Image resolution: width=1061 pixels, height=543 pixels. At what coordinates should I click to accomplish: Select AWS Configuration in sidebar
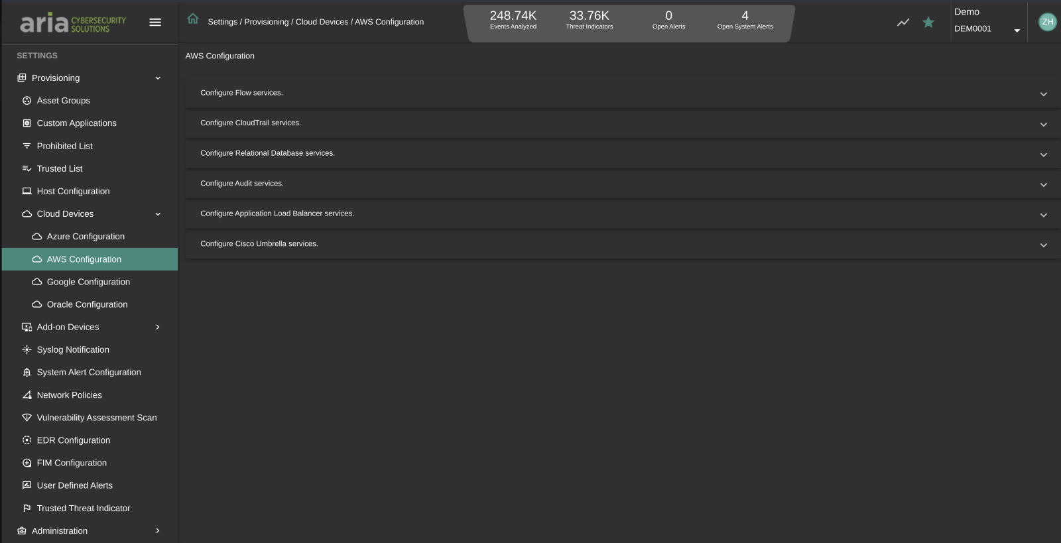point(90,259)
